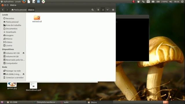Click workspace switcher in bottom panel
Image resolution: width=185 pixels, height=104 pixels.
click(x=166, y=102)
